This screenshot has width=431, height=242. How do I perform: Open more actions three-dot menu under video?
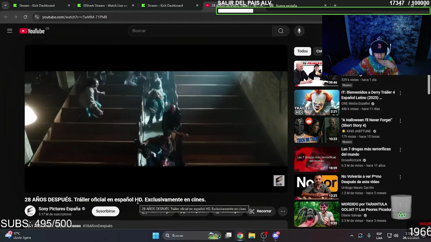(x=283, y=211)
